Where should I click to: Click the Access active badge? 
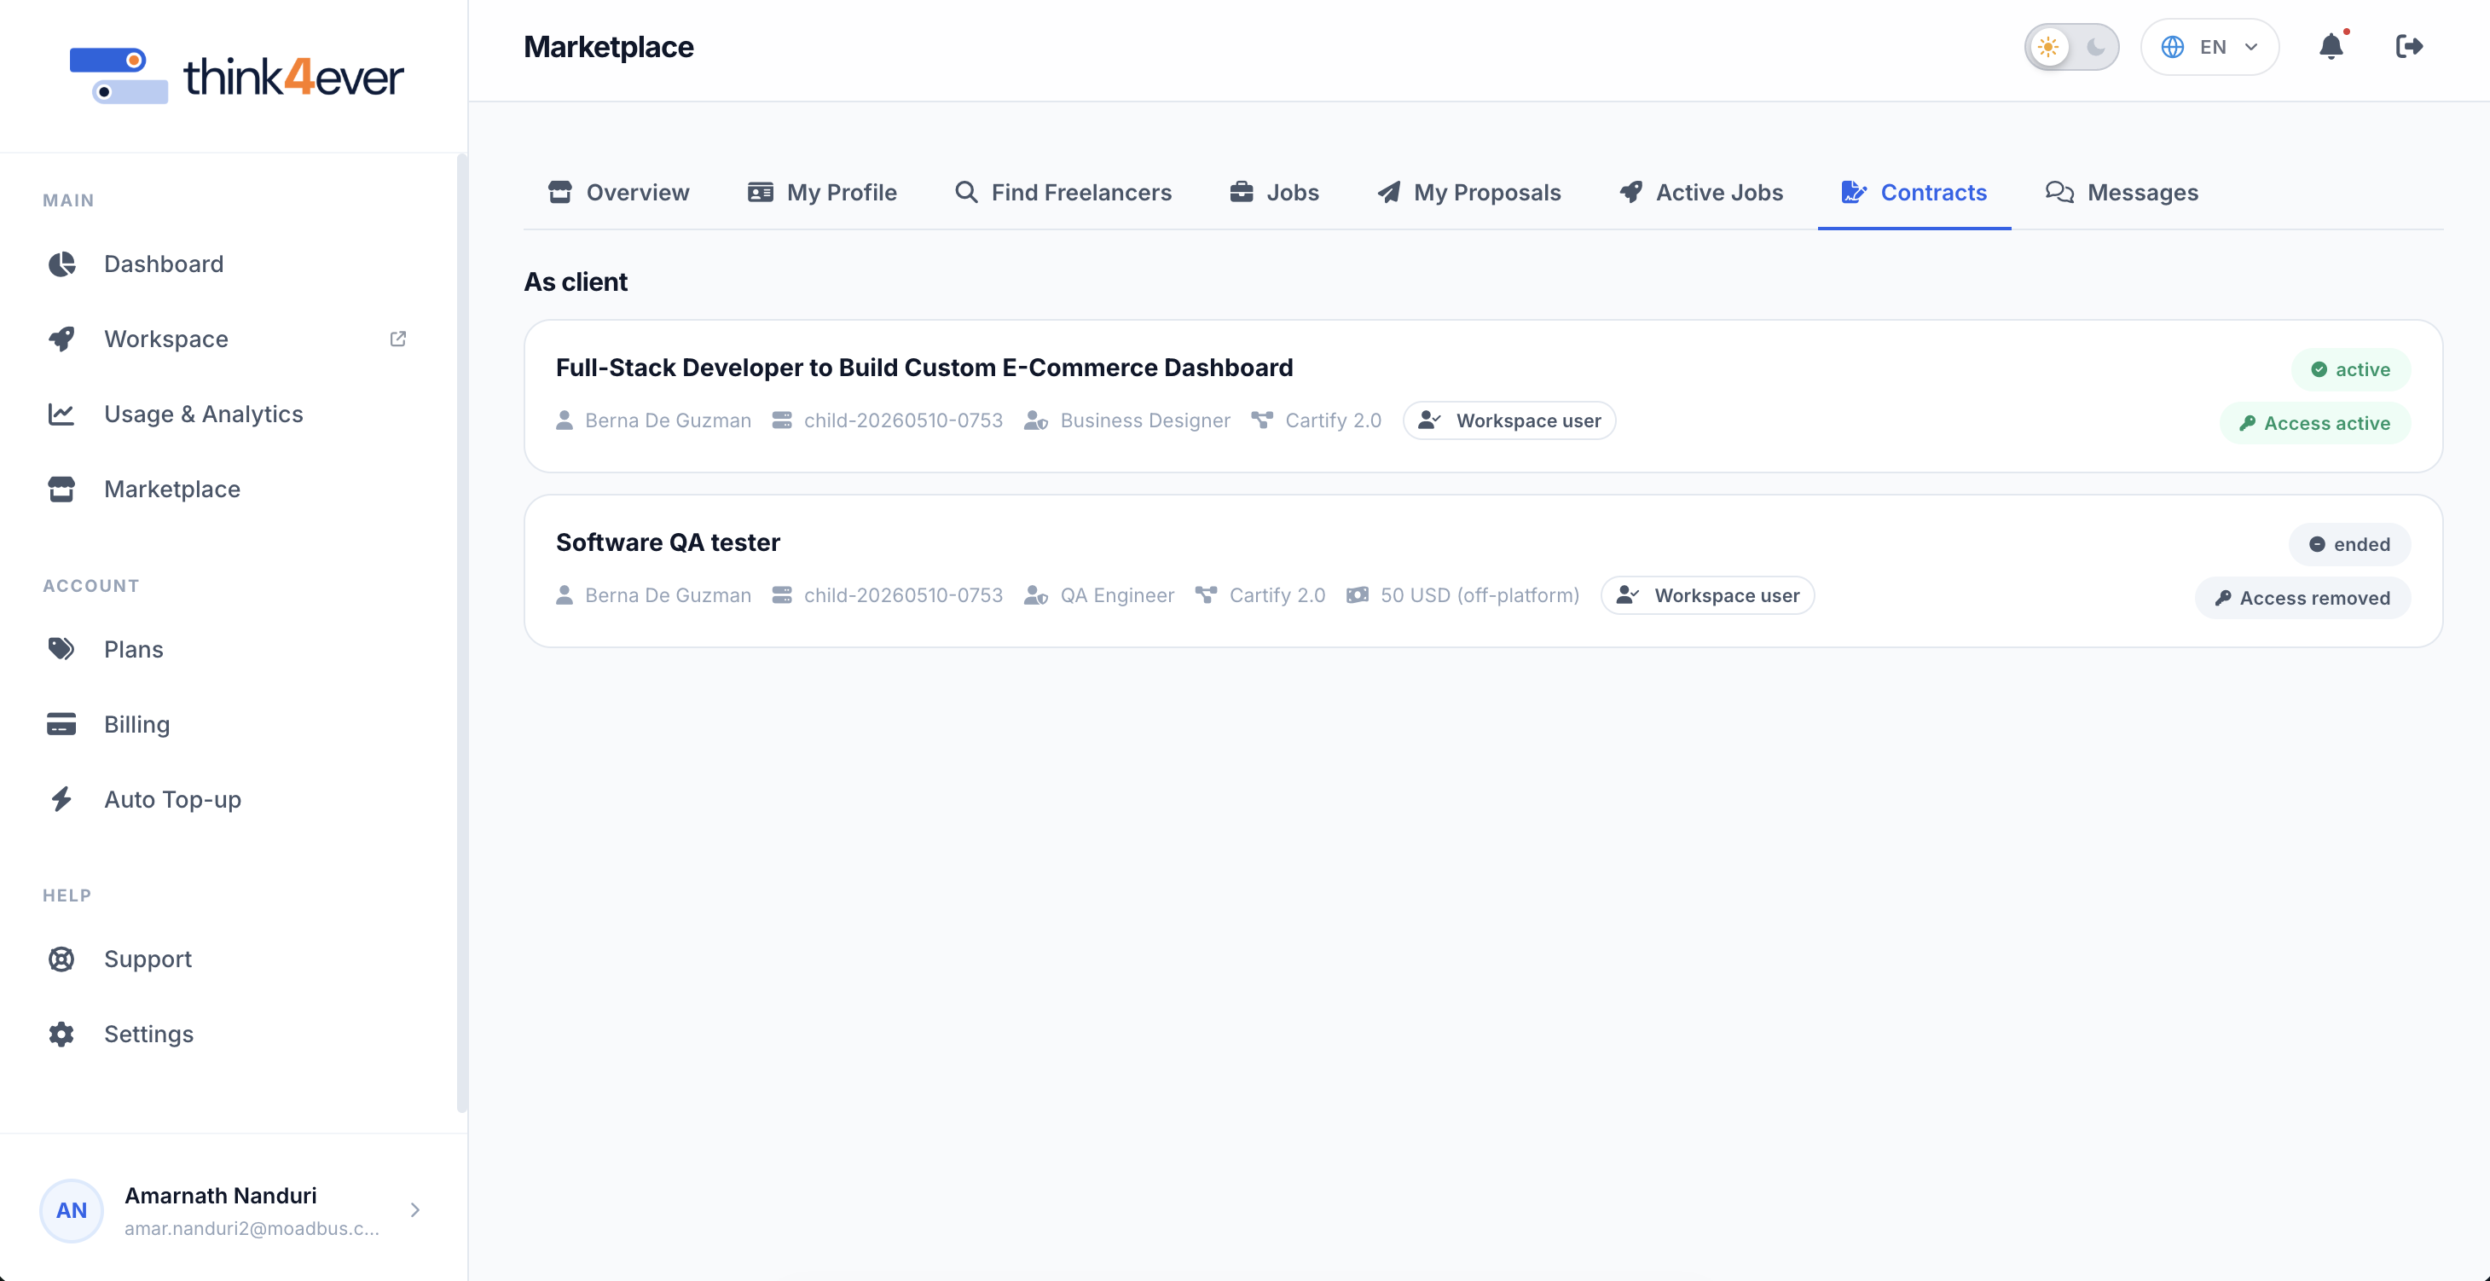click(x=2315, y=422)
